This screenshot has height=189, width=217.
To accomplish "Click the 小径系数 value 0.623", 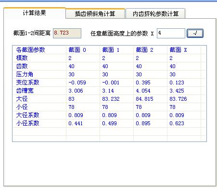I will pos(177,123).
